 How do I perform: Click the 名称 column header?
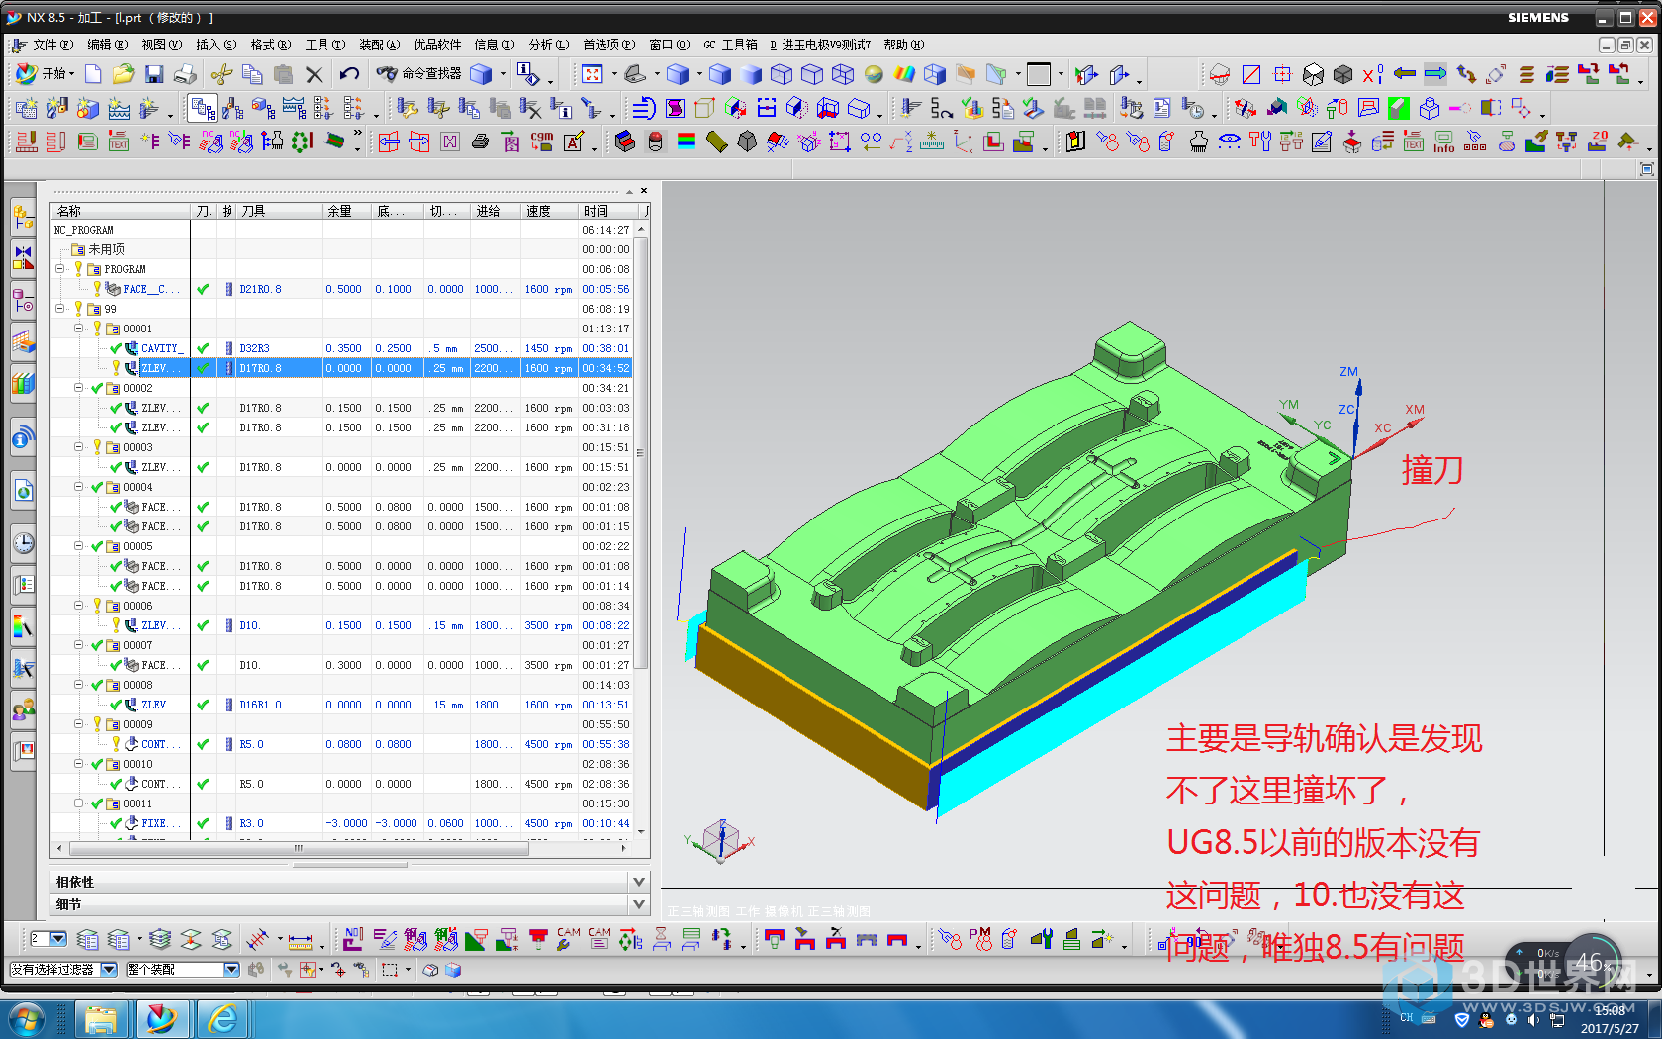pos(121,211)
